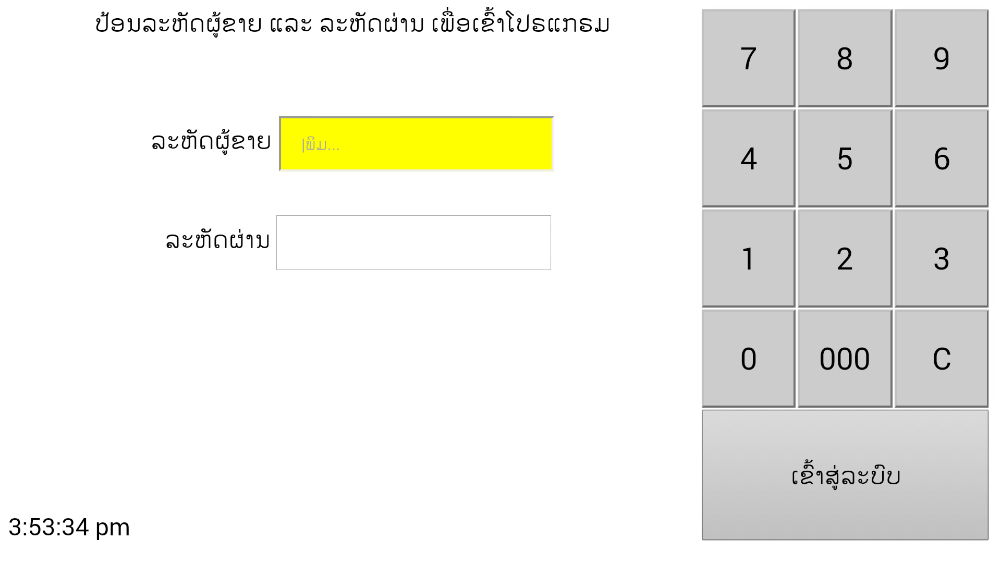This screenshot has width=1001, height=563.
Task: Click the ລະຫັດຜູ້ຂາຍ seller code label
Action: point(211,142)
